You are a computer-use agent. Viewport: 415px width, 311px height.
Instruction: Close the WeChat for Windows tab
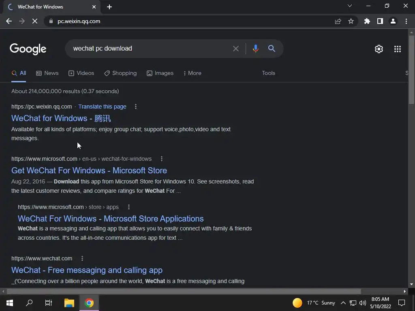click(94, 7)
